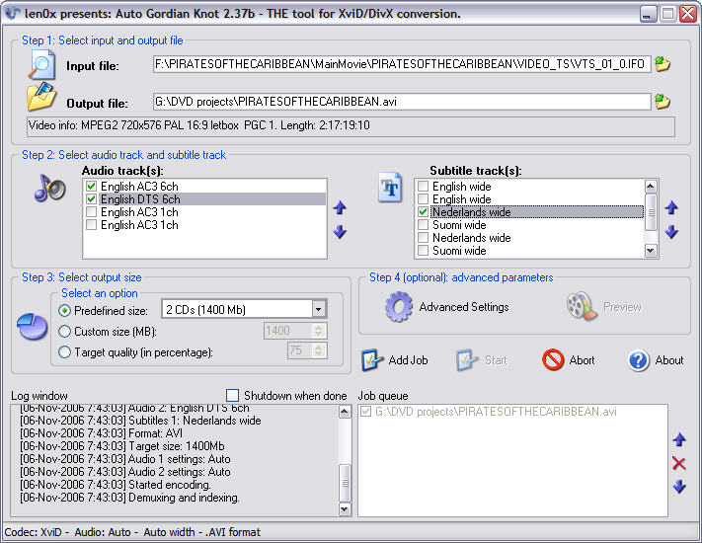The height and width of the screenshot is (543, 702).
Task: Check the last English AC3 1ch track
Action: click(92, 225)
